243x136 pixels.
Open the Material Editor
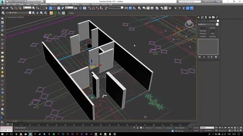[157, 8]
